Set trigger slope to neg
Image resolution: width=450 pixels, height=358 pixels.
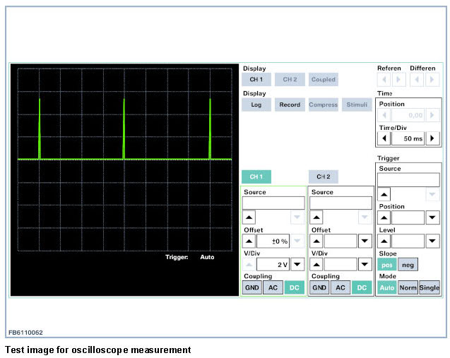(x=407, y=264)
